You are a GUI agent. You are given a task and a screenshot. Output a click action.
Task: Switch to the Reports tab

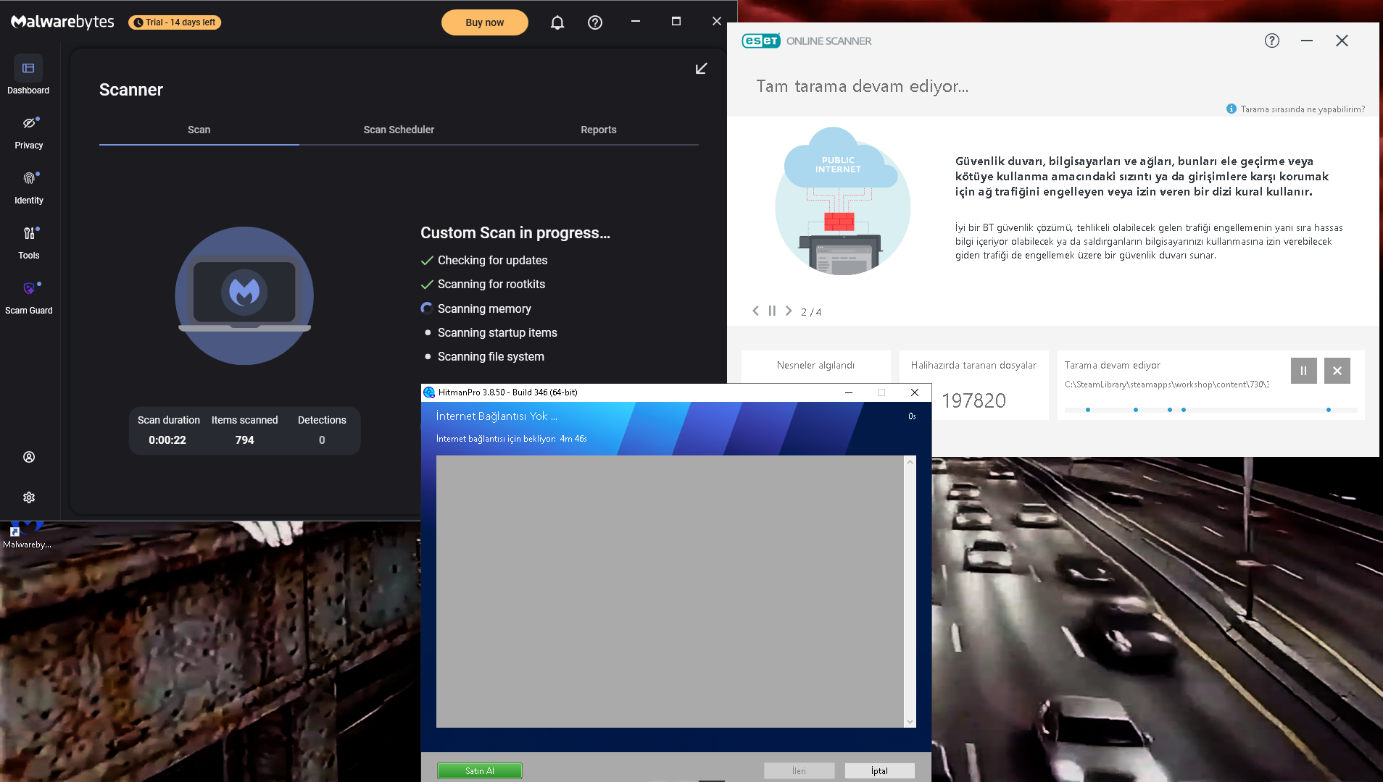[598, 130]
